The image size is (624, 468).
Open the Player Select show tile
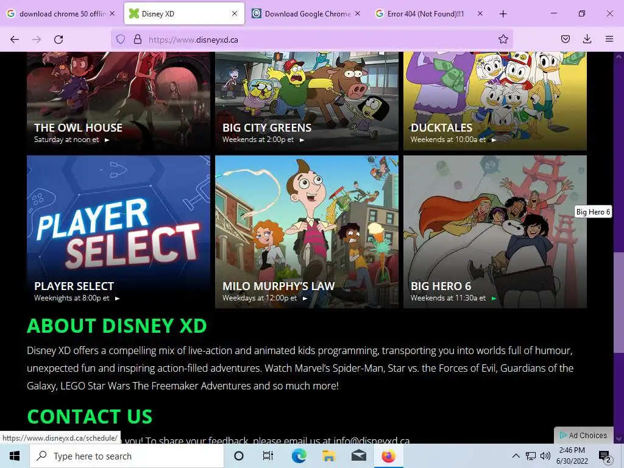(118, 232)
